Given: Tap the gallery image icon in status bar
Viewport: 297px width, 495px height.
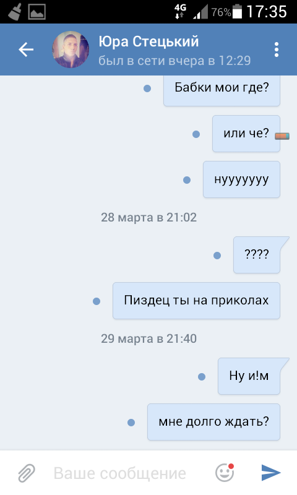Looking at the screenshot, I should coord(37,12).
